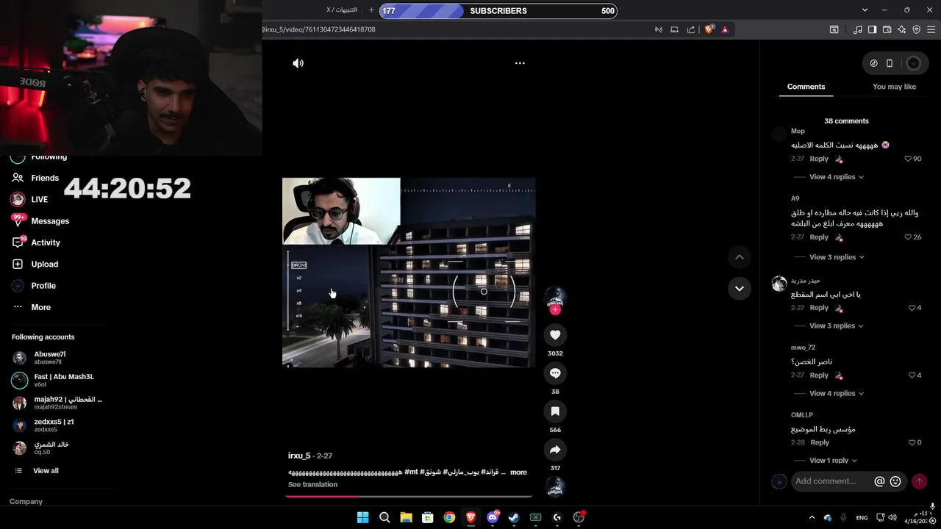Share the video with the arrow icon
The height and width of the screenshot is (529, 941).
click(x=555, y=450)
